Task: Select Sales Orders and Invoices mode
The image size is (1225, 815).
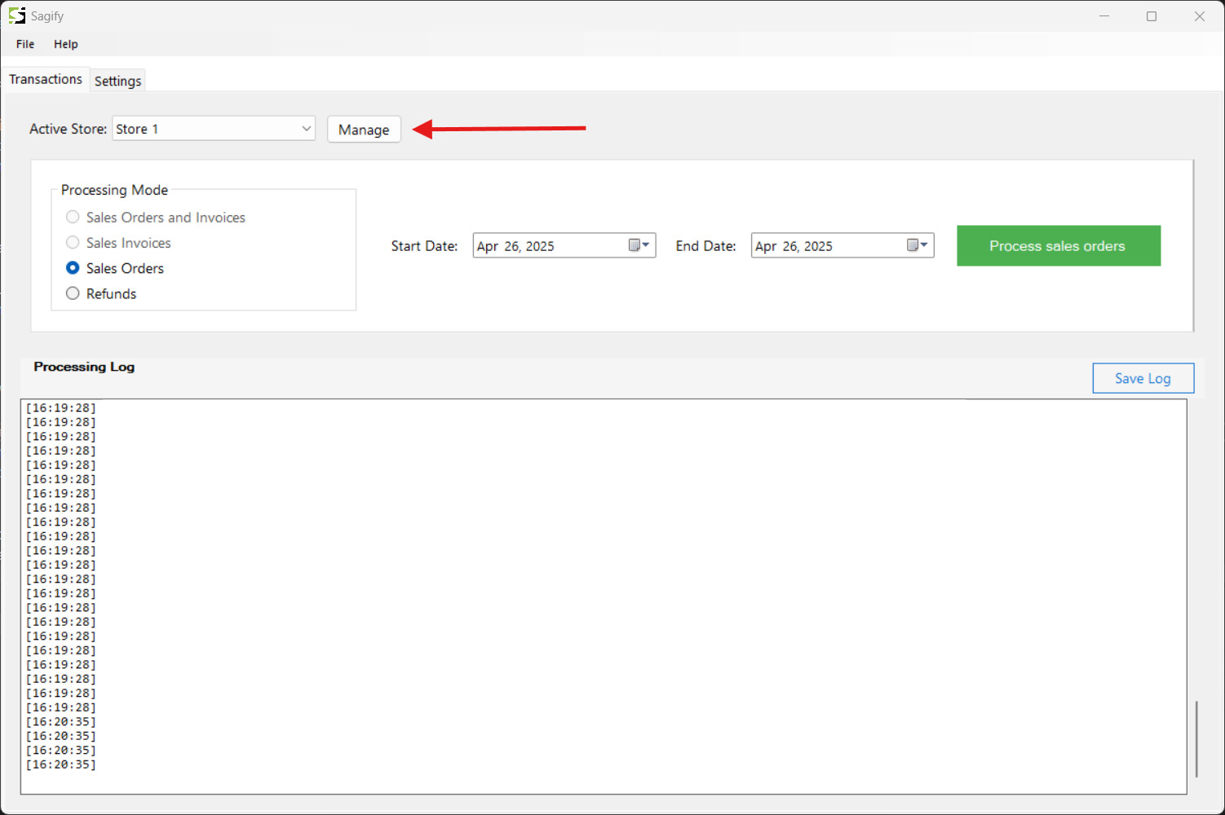Action: coord(155,218)
